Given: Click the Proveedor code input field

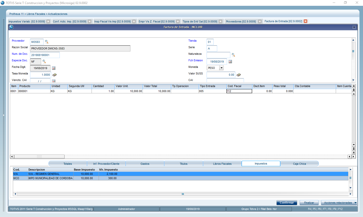Looking at the screenshot, I should pos(37,42).
